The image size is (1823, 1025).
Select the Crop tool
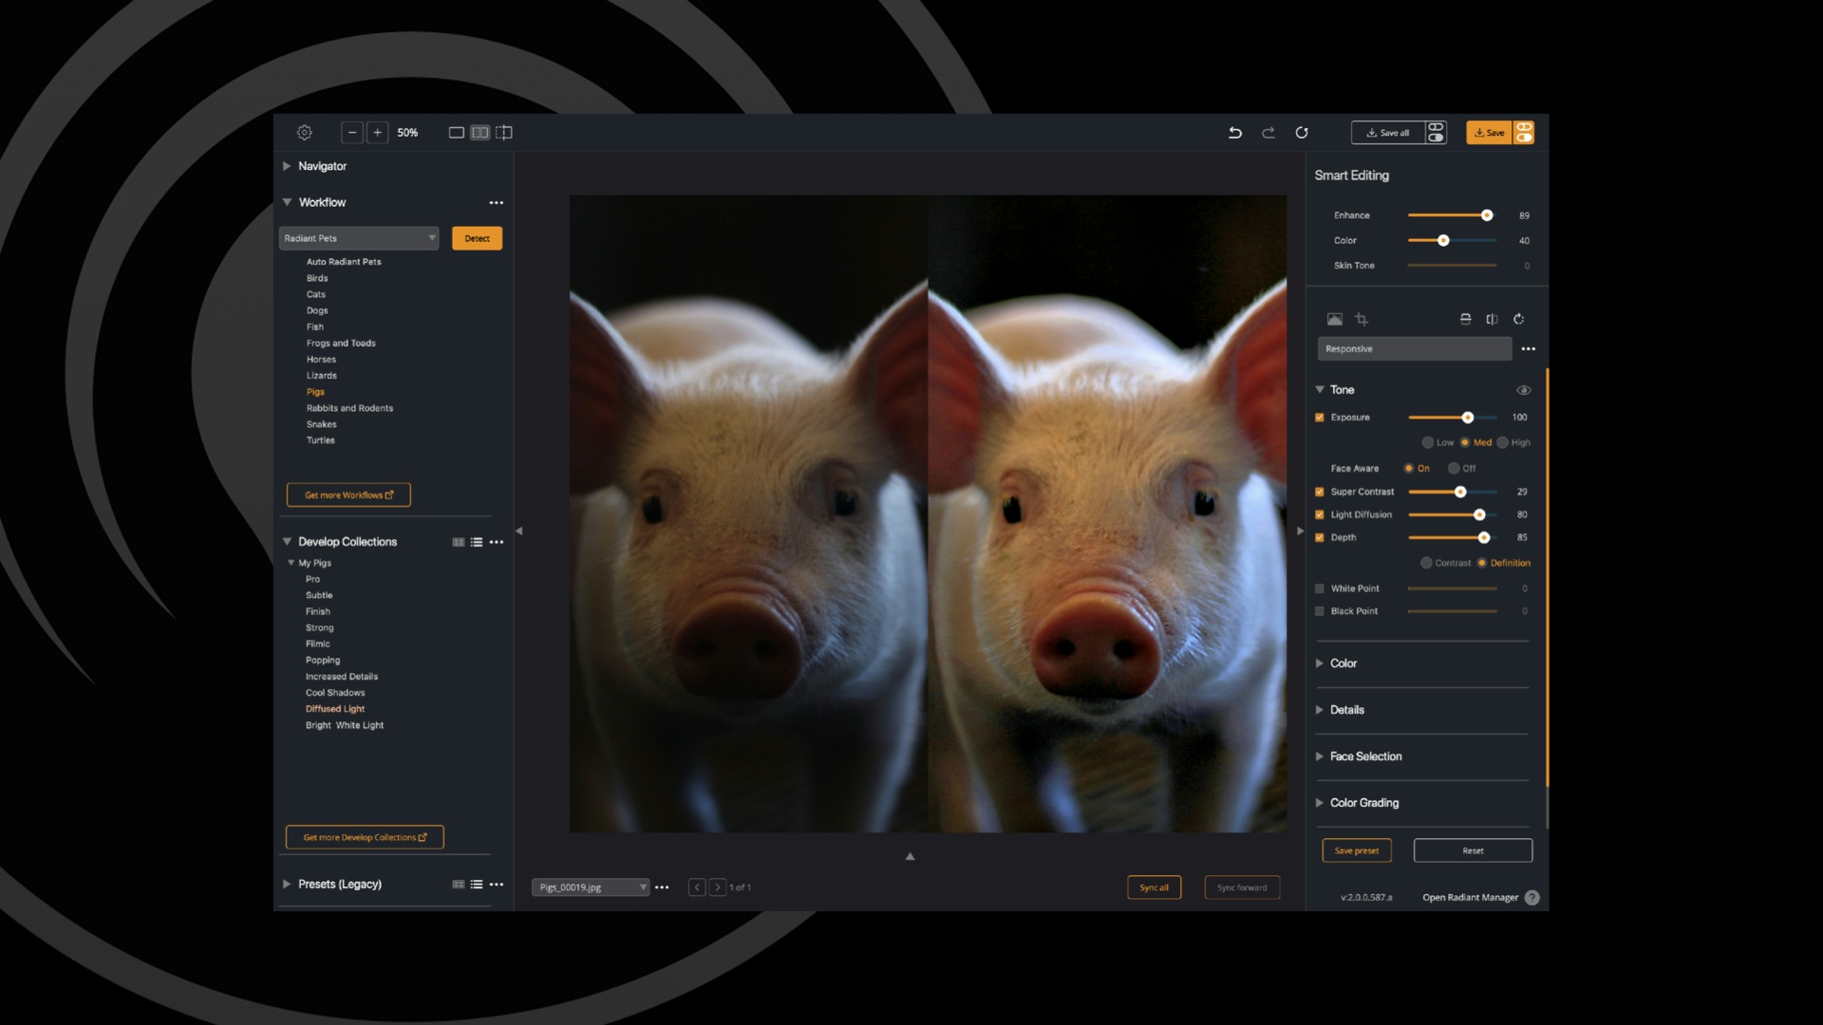1362,320
